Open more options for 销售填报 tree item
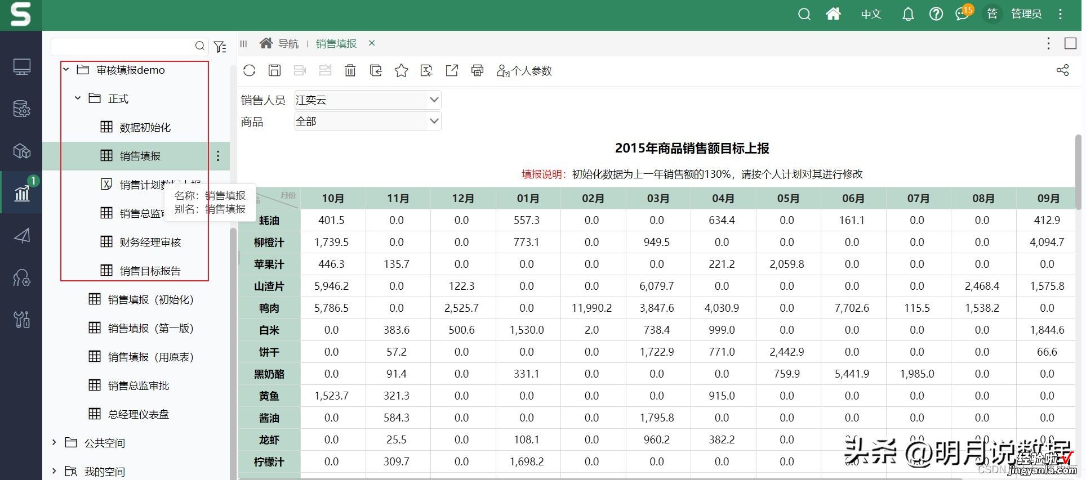This screenshot has width=1086, height=480. point(218,156)
